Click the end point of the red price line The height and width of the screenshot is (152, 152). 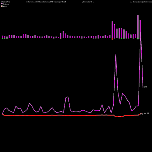tap(143, 114)
